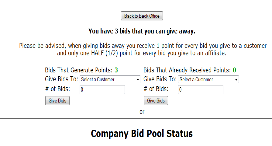Click the 'or' text below the bid forms
The image size is (272, 146).
click(x=142, y=112)
